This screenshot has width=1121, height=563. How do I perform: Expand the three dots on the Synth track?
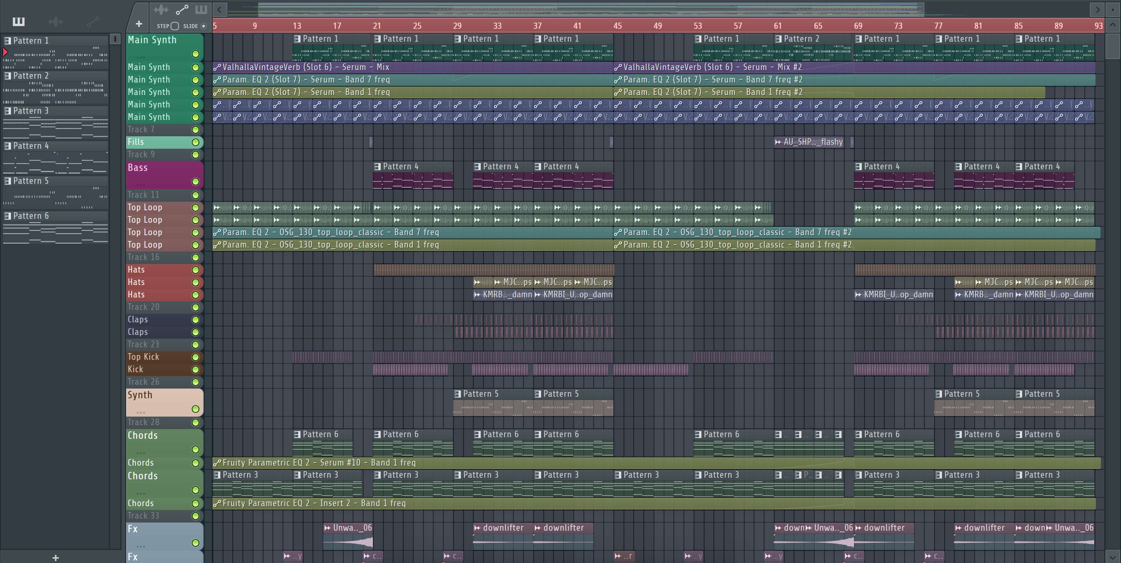pyautogui.click(x=141, y=412)
